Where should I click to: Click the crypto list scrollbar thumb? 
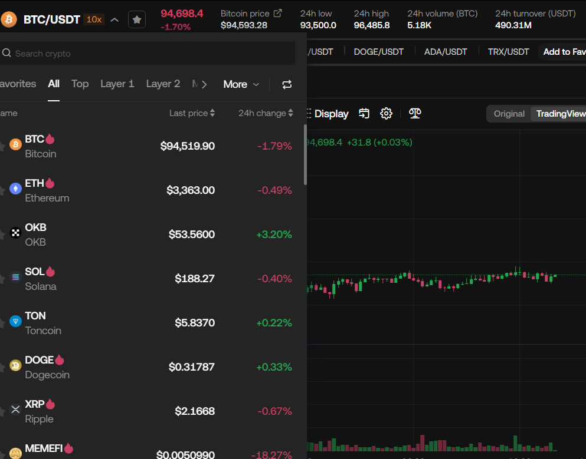(305, 154)
